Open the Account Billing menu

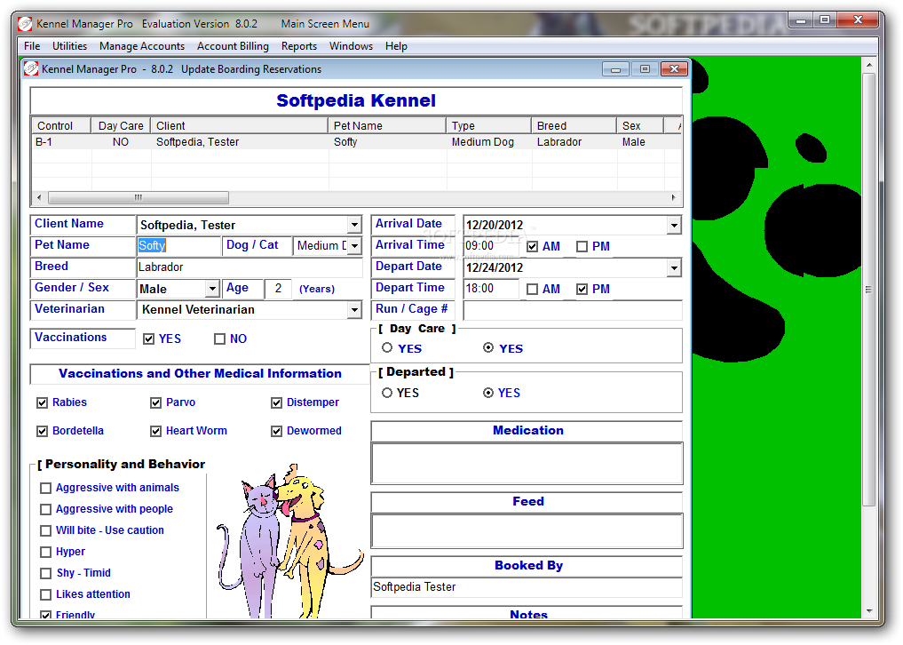pyautogui.click(x=233, y=46)
